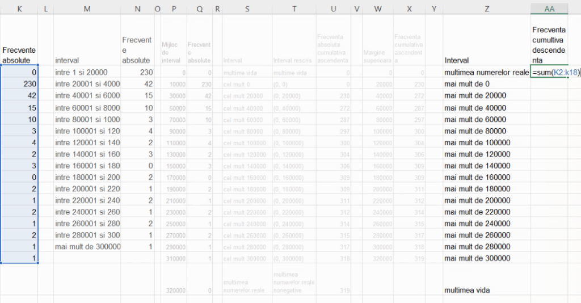Click the cell containing the =sum(K2:k18) formula
581x303 pixels.
pyautogui.click(x=549, y=73)
